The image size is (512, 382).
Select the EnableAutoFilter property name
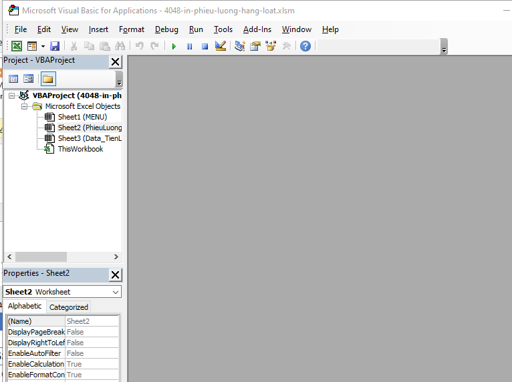click(36, 354)
